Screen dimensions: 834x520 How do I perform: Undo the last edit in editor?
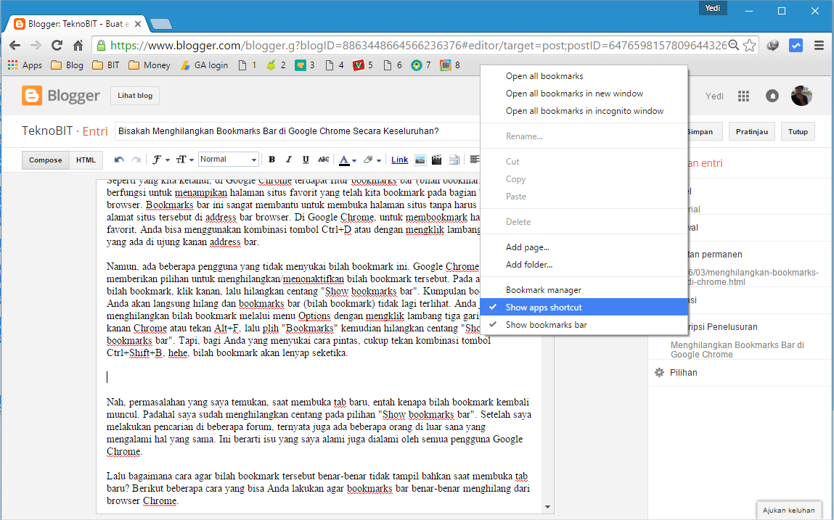pos(119,160)
